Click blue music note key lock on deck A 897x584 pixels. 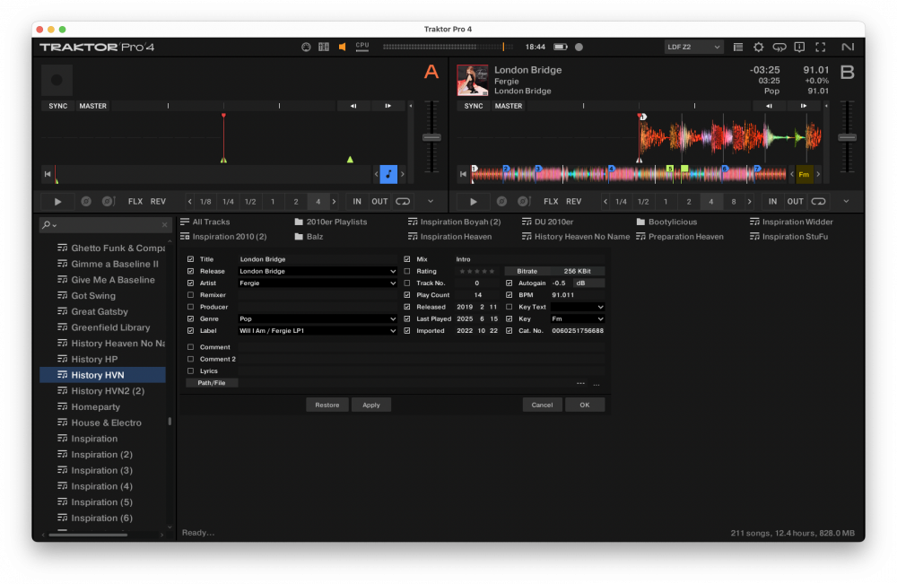(x=388, y=174)
